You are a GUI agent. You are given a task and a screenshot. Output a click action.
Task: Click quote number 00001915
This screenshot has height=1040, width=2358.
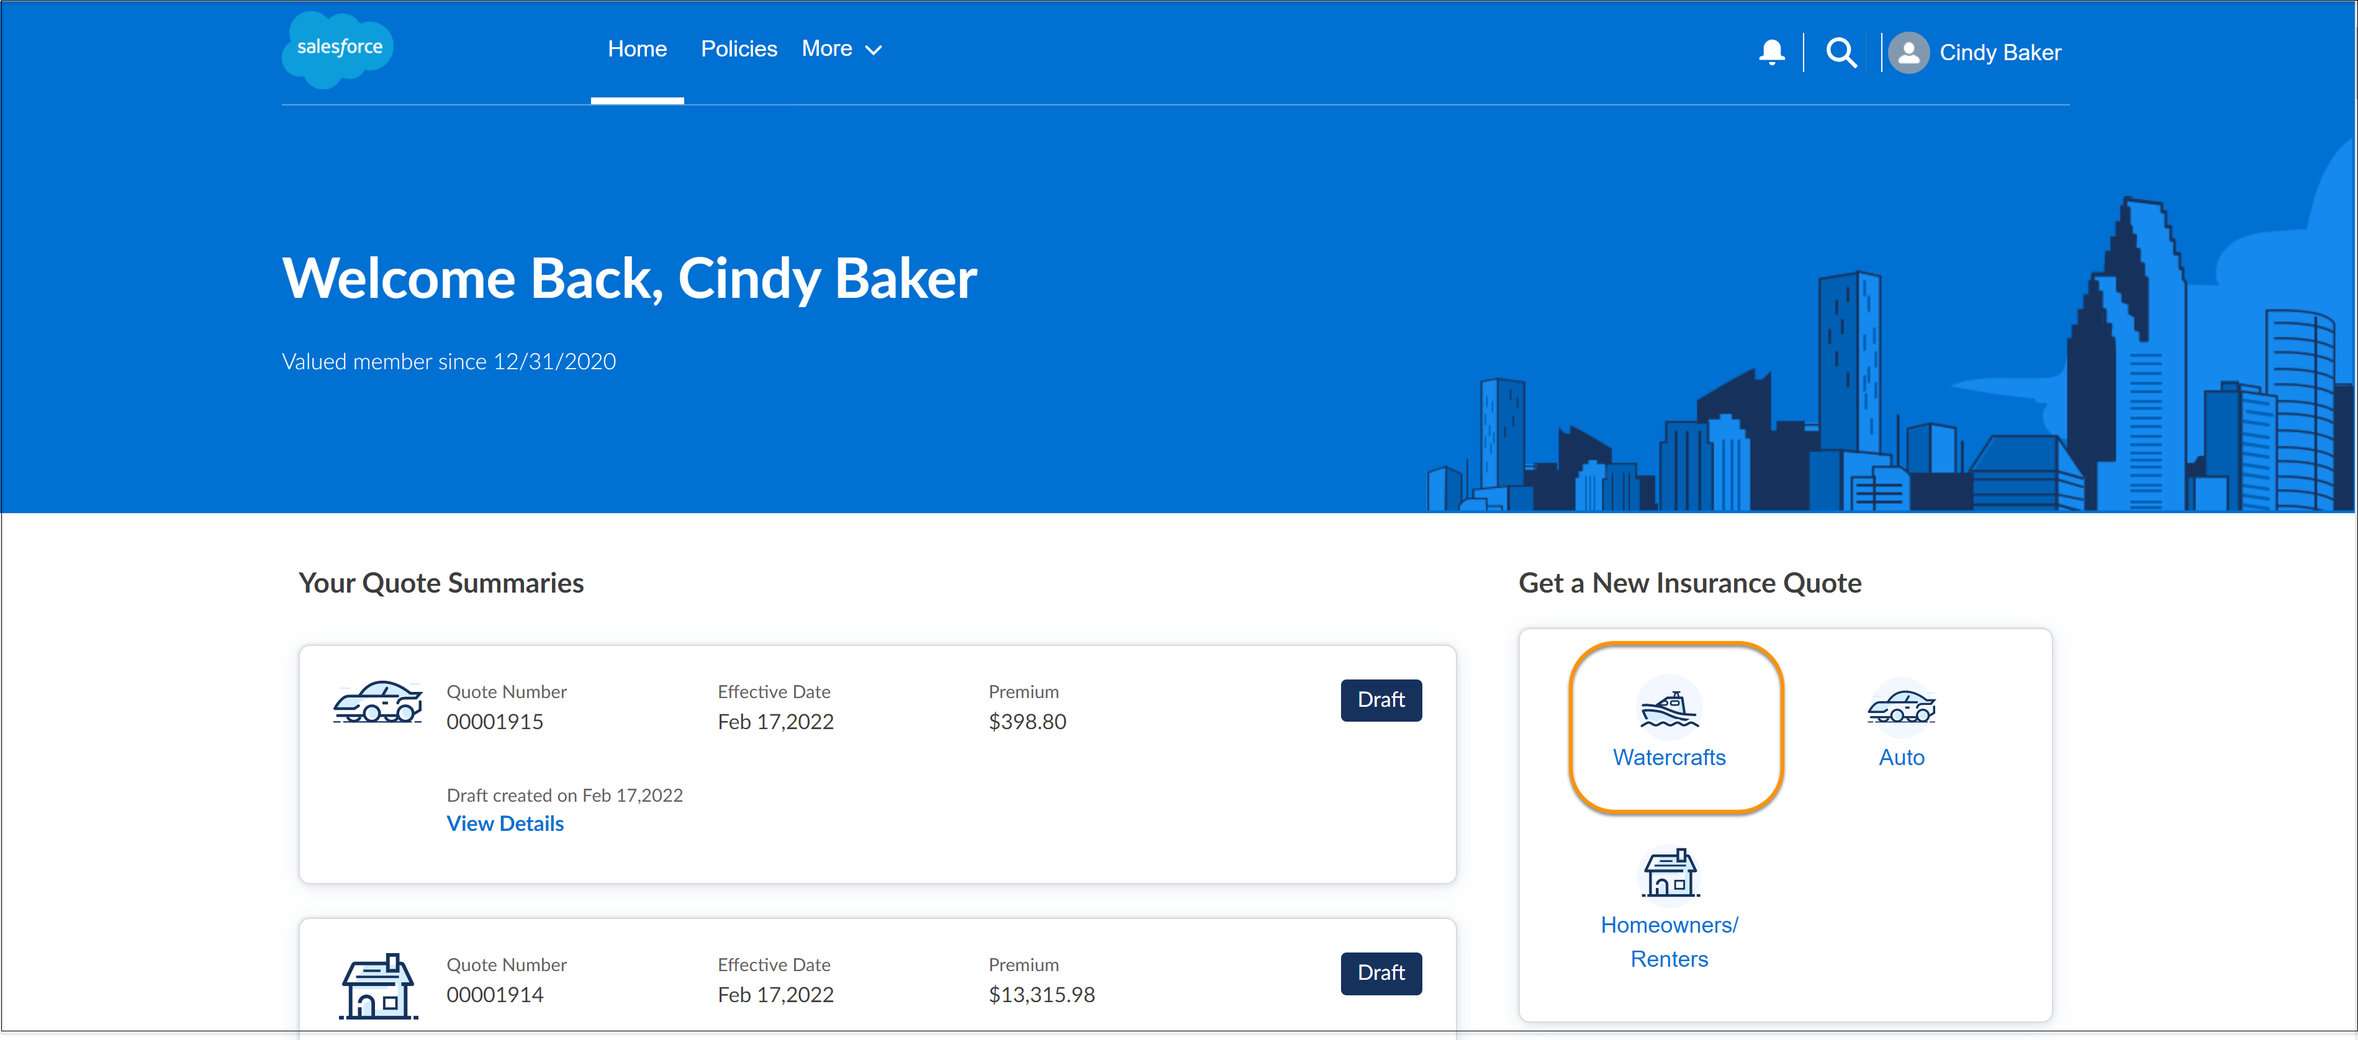[494, 722]
